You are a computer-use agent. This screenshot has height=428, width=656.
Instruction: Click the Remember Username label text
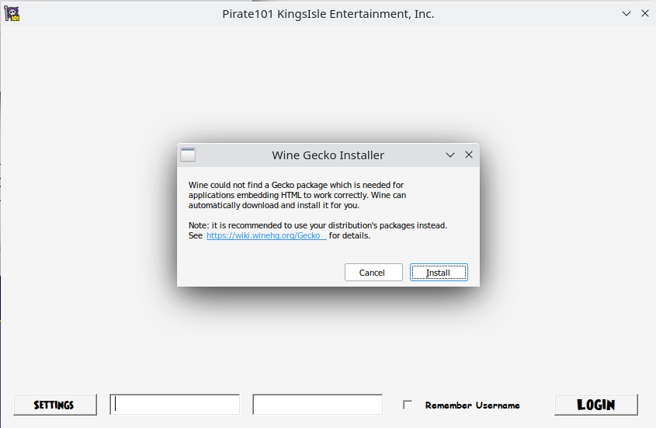(472, 405)
